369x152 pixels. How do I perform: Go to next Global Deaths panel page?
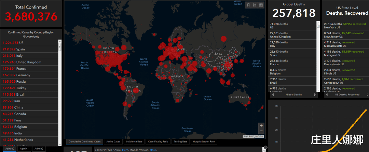coord(315,95)
